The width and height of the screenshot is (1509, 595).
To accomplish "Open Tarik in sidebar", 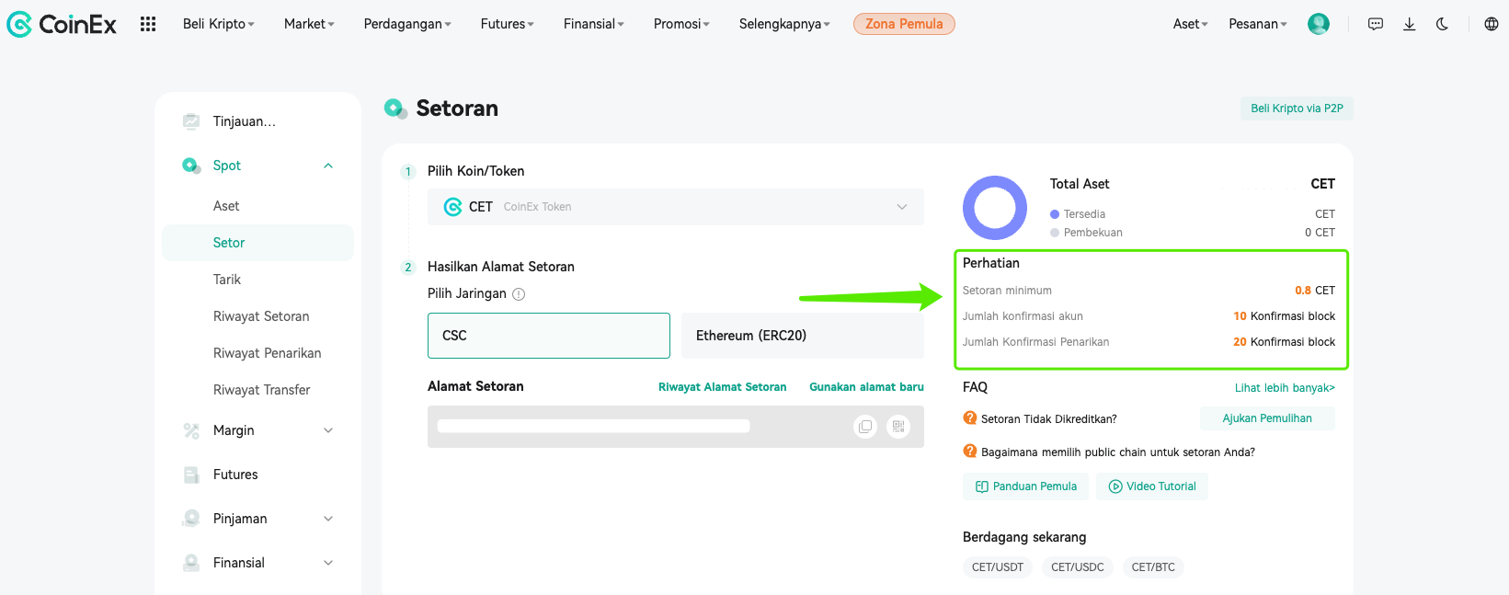I will tap(227, 280).
